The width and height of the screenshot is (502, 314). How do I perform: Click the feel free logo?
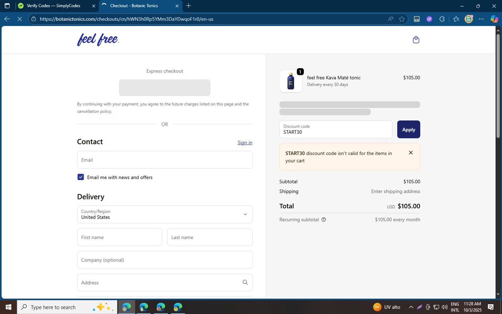pyautogui.click(x=98, y=40)
